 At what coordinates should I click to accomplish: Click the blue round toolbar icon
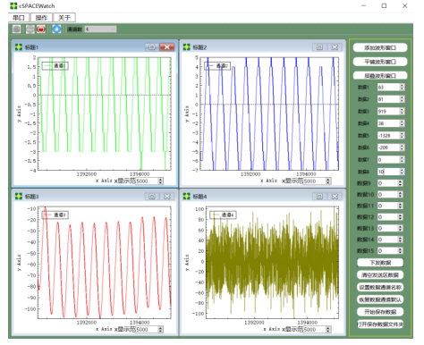pyautogui.click(x=56, y=29)
